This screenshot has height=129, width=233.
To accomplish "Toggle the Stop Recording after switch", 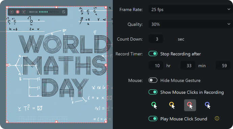I will [153, 54].
